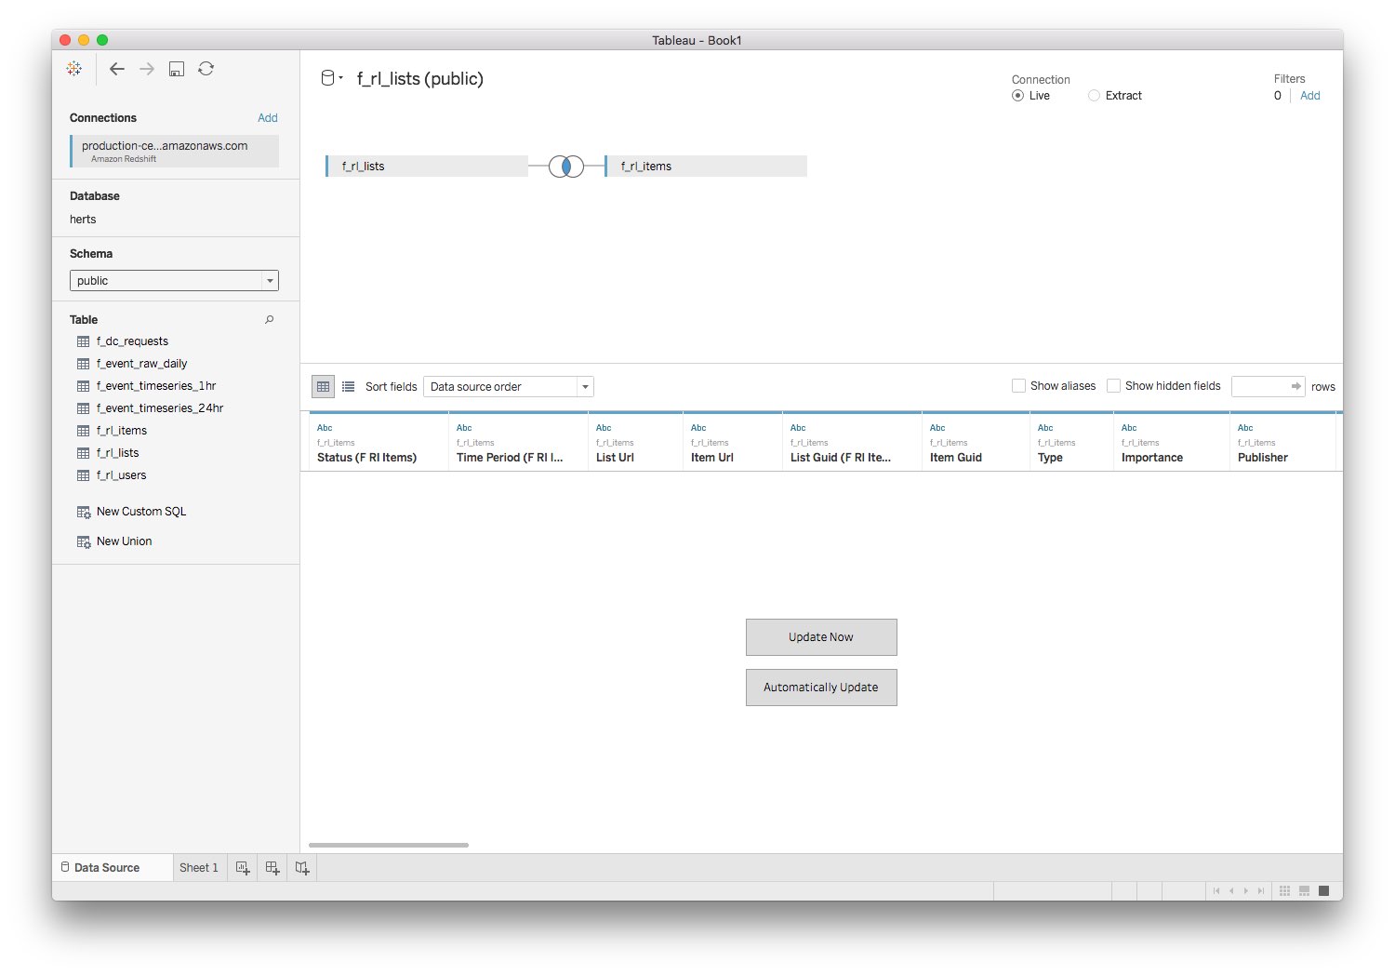
Task: Enable the Show aliases checkbox
Action: coord(1018,385)
